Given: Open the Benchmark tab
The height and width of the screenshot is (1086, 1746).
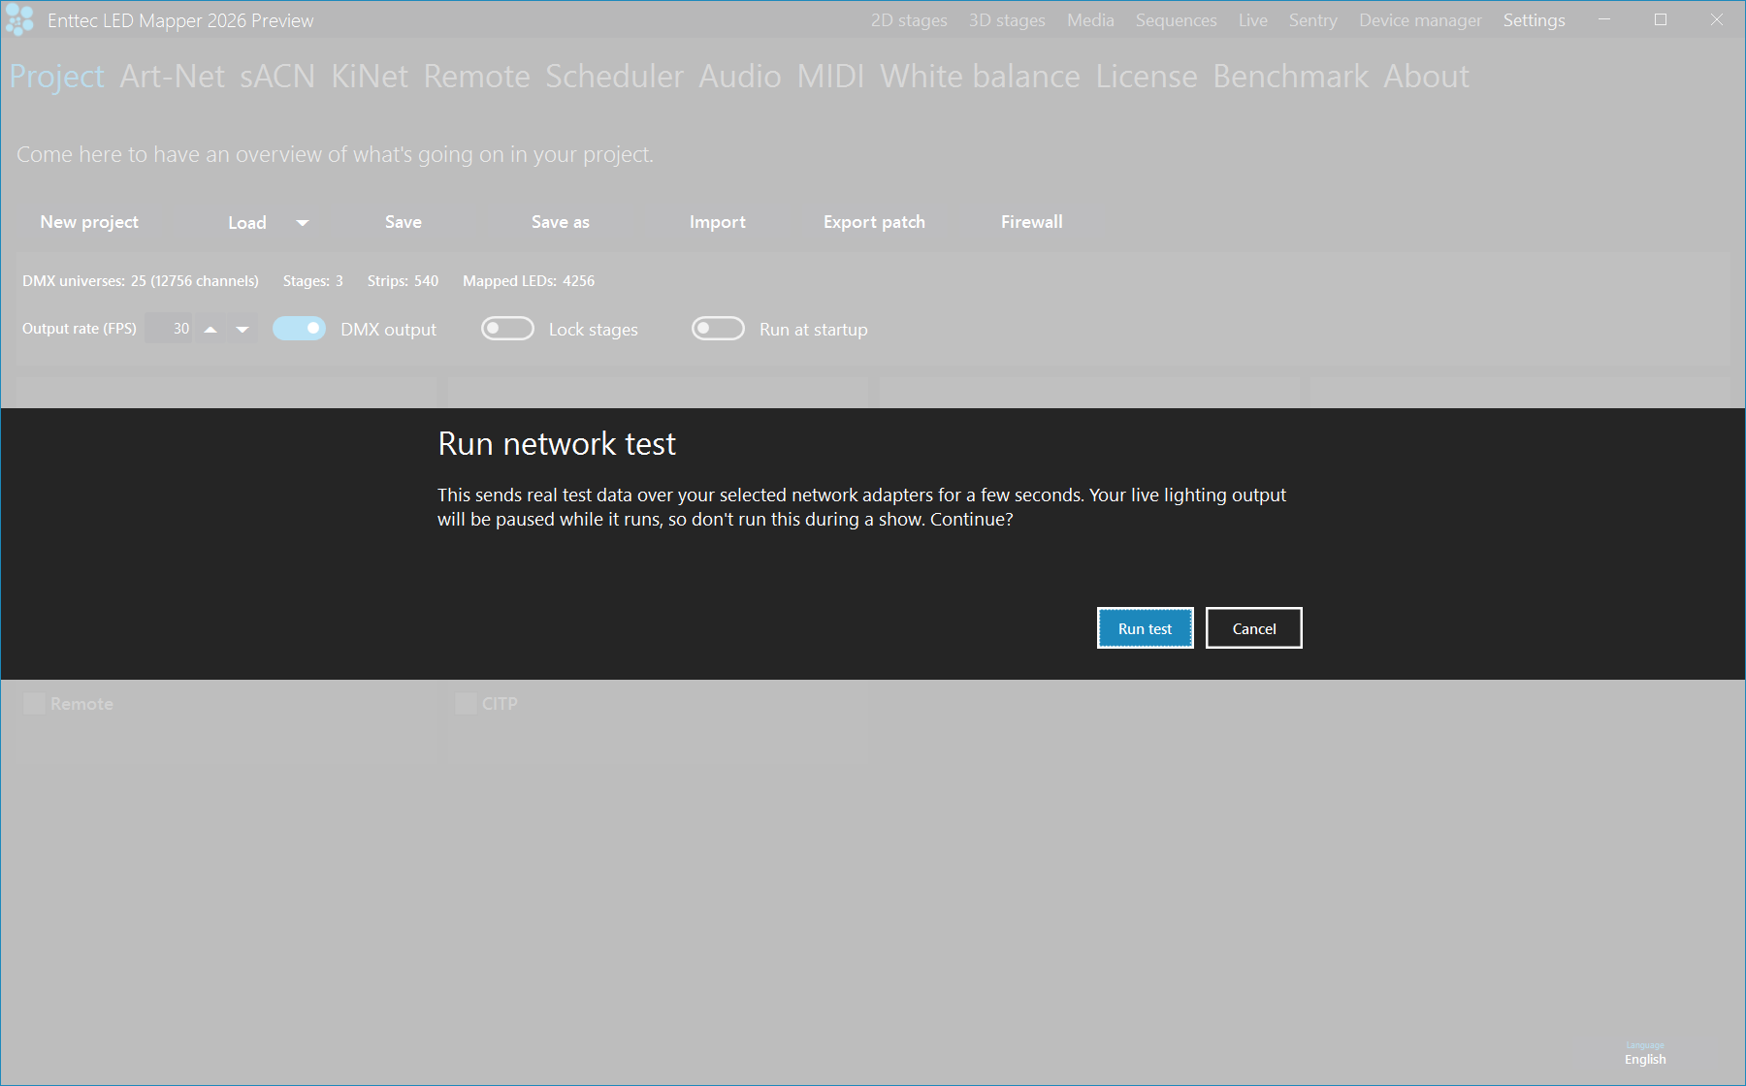Looking at the screenshot, I should [1290, 77].
